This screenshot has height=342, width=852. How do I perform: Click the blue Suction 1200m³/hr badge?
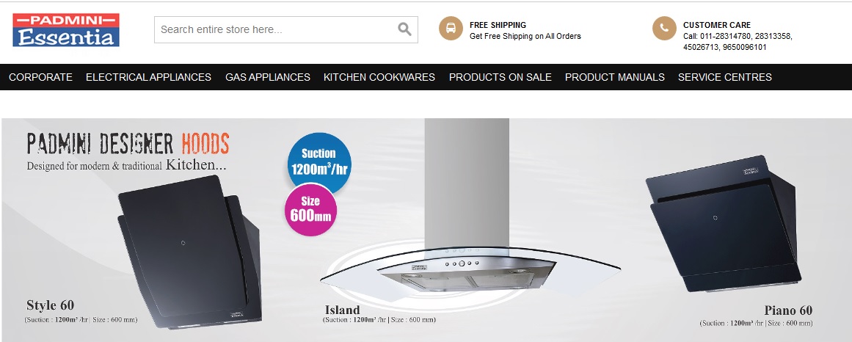point(319,161)
